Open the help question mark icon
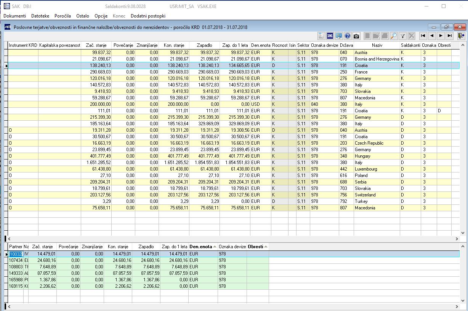Screen dimensions: 468x311 (x=348, y=36)
